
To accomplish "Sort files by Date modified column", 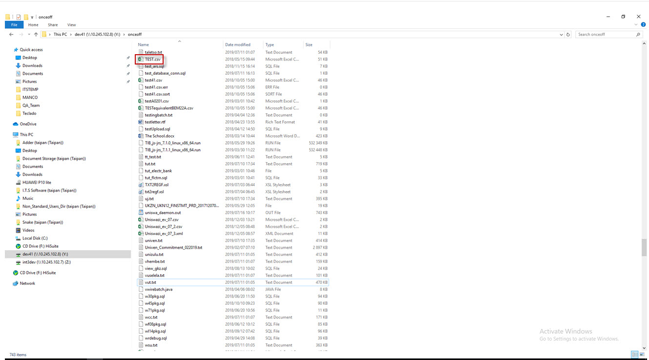I will click(238, 44).
